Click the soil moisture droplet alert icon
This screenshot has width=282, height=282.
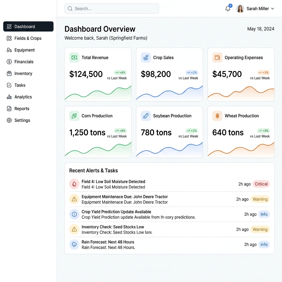[74, 184]
